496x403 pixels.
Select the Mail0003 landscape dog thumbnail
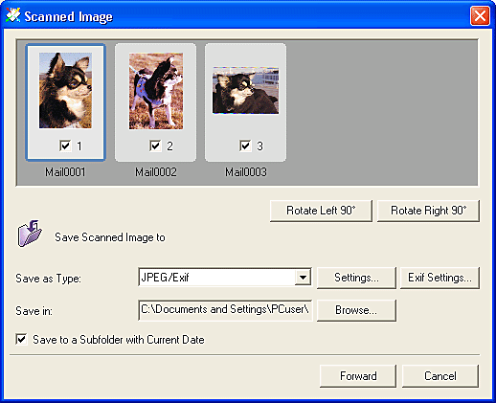tap(245, 90)
